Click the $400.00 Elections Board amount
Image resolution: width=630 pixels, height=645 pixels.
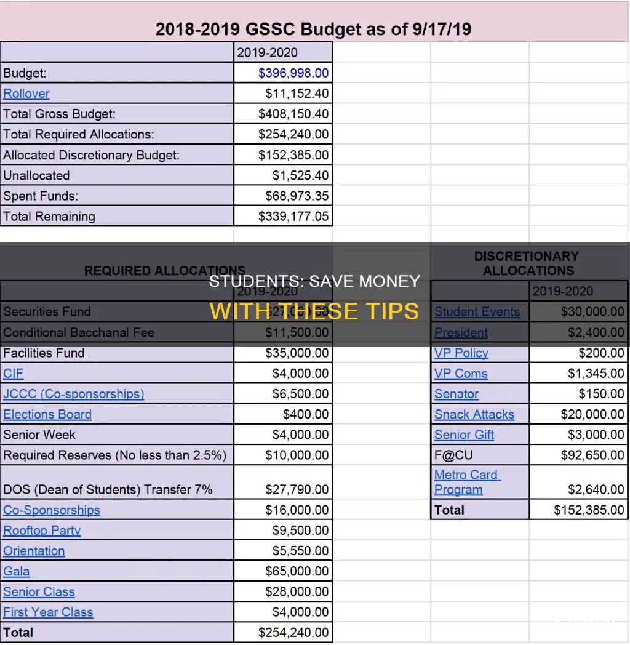pos(283,414)
